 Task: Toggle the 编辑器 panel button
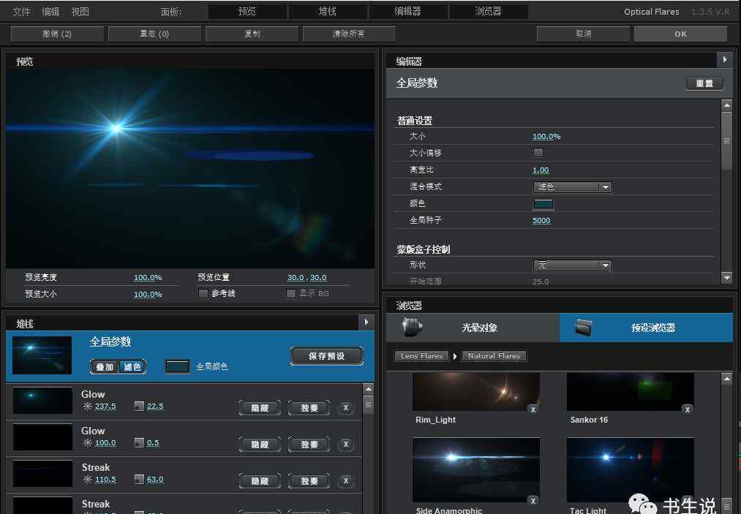tap(408, 12)
